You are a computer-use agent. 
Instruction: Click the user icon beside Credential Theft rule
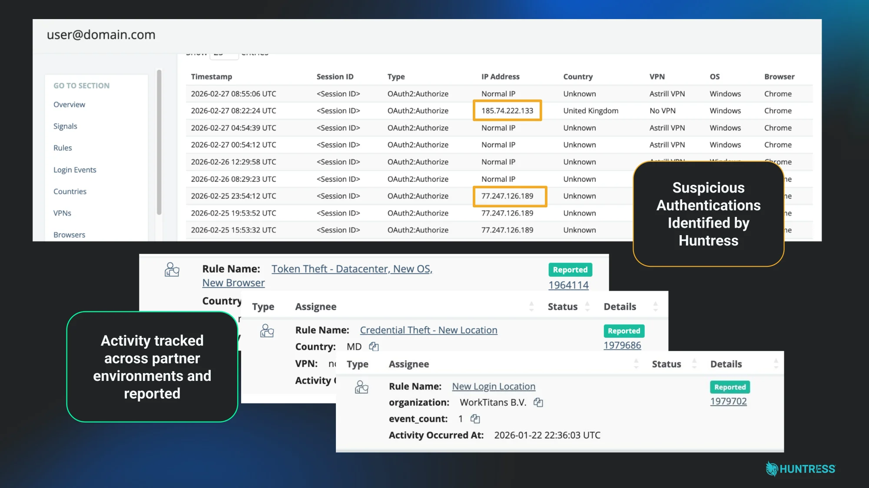(x=267, y=331)
